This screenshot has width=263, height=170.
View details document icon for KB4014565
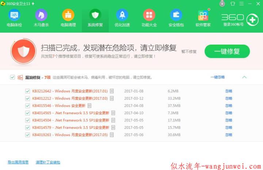click(x=113, y=113)
